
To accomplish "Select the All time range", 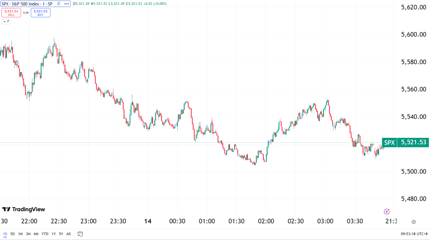I will 69,234.
